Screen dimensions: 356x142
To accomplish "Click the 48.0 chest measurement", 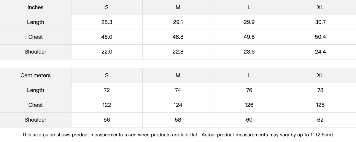I will click(107, 37).
